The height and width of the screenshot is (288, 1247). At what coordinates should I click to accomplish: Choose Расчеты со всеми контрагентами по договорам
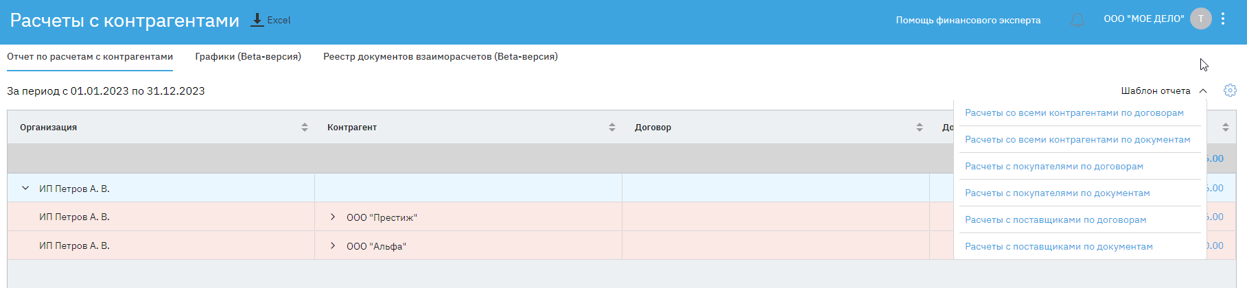[1074, 113]
